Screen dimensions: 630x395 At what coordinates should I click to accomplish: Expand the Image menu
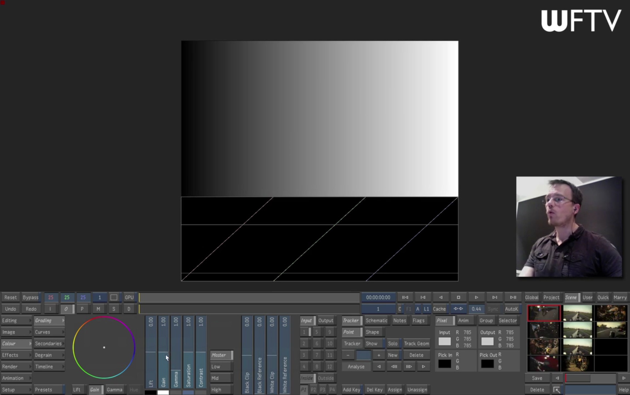pyautogui.click(x=16, y=332)
